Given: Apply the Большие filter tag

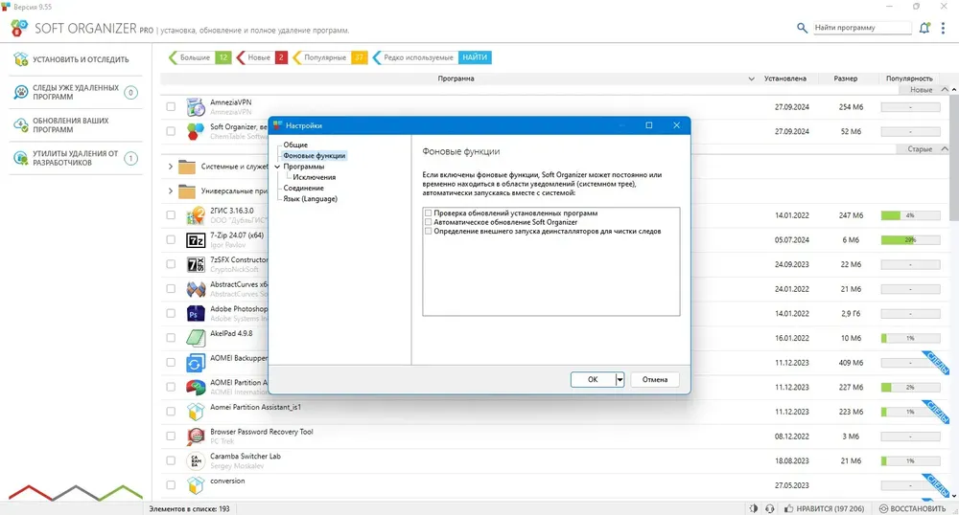Looking at the screenshot, I should [x=199, y=57].
